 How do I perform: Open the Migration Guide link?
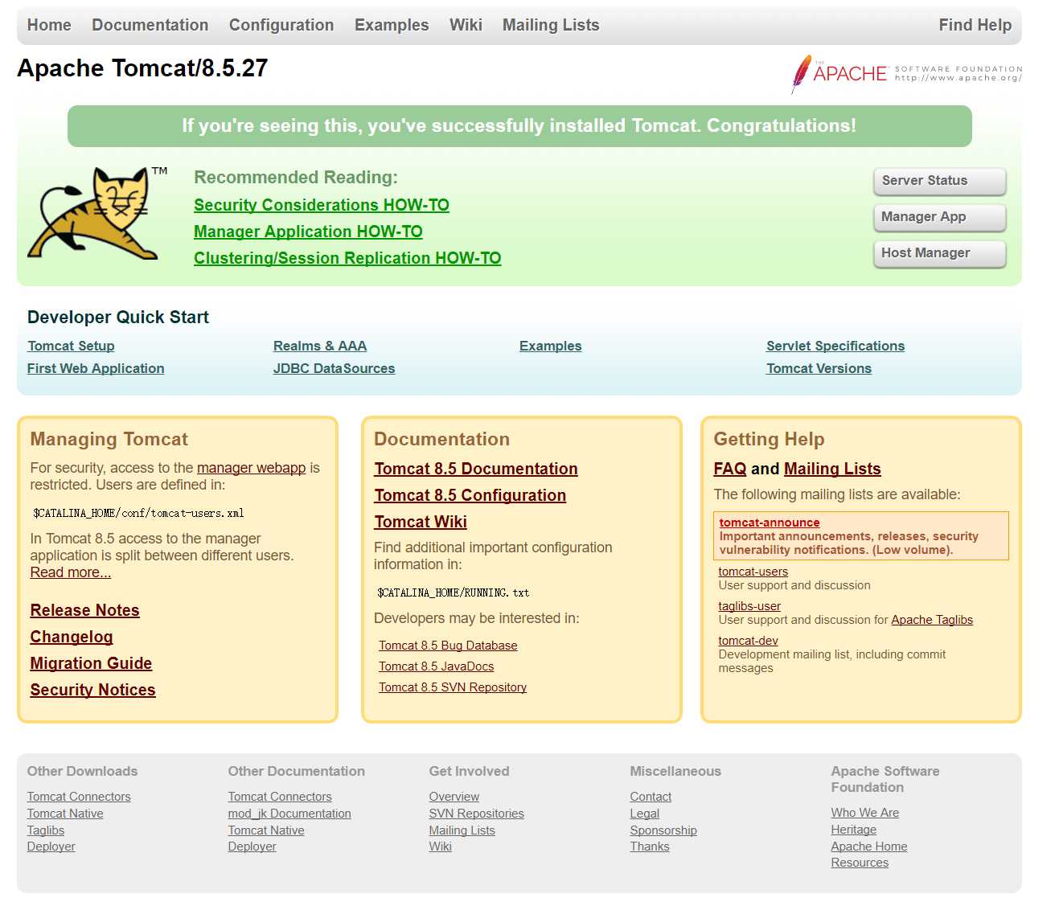point(91,663)
